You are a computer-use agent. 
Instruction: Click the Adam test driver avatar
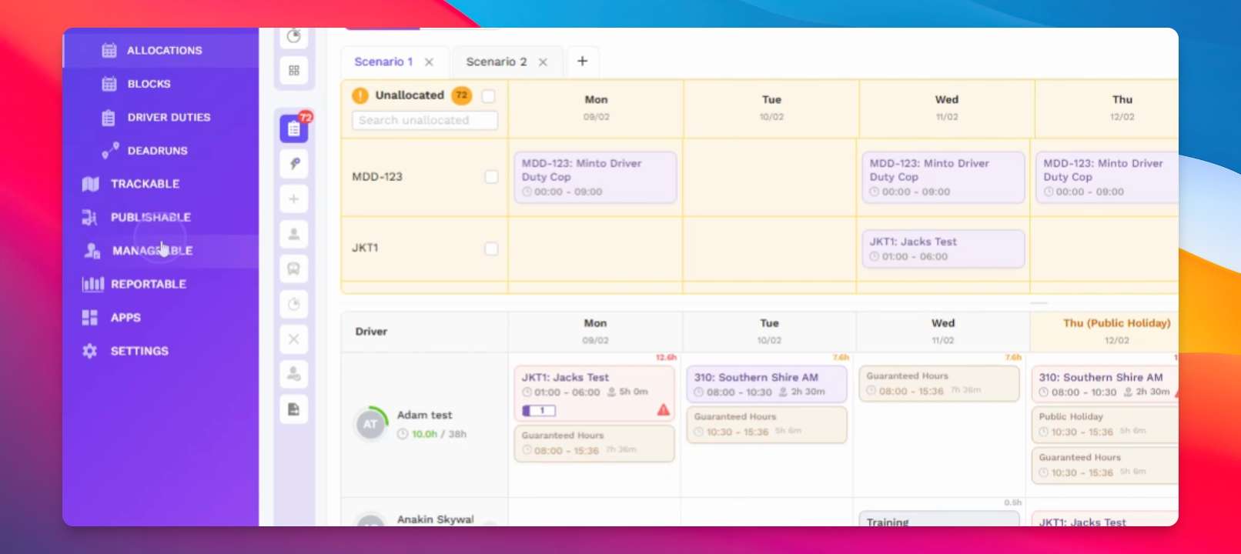pyautogui.click(x=370, y=424)
